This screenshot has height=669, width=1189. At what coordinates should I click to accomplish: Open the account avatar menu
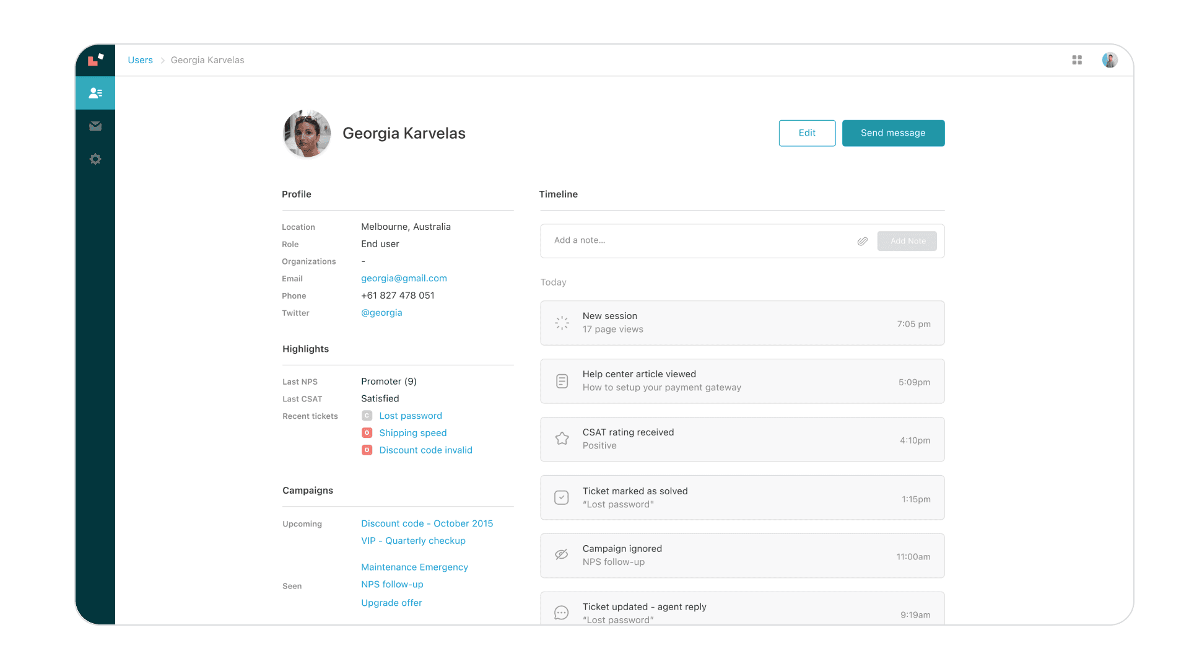pyautogui.click(x=1110, y=60)
